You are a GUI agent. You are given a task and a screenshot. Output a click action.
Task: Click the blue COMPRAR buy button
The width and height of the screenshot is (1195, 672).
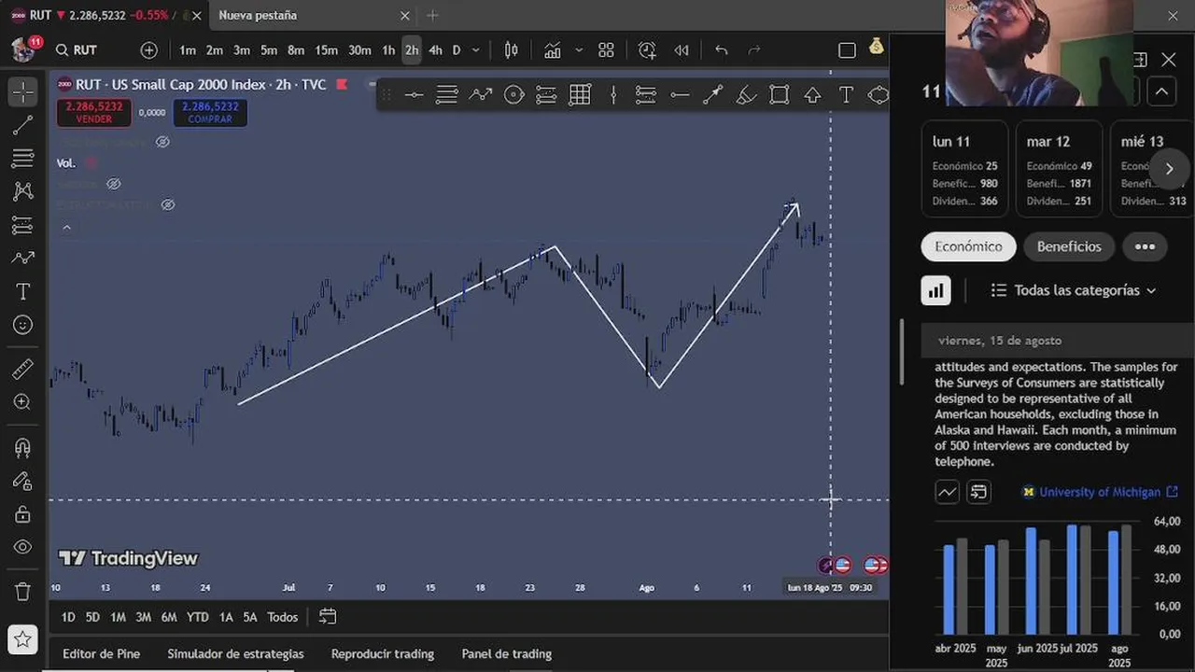click(x=210, y=113)
